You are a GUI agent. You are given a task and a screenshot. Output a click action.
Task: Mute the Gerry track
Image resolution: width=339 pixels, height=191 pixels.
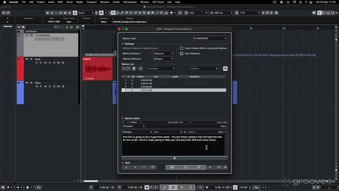click(x=27, y=83)
